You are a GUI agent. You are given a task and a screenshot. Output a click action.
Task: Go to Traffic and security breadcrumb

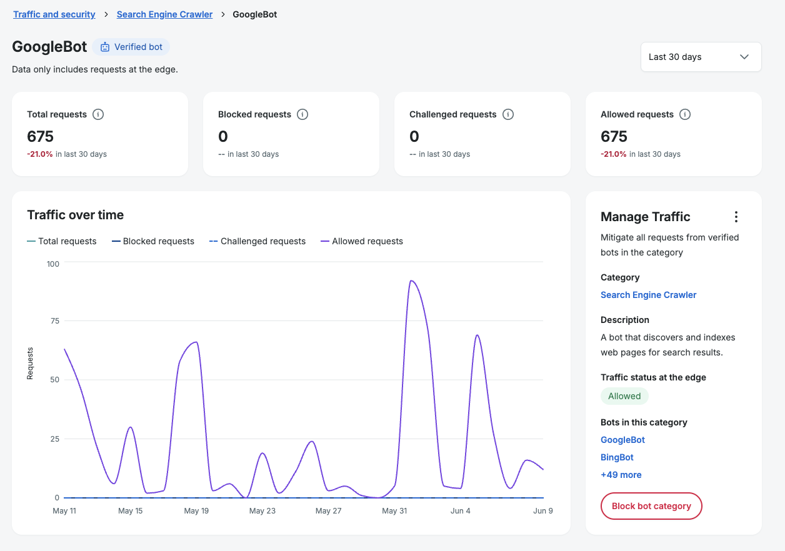[x=54, y=14]
